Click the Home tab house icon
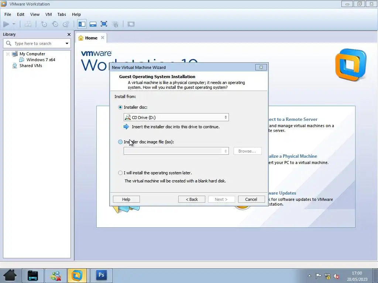The height and width of the screenshot is (283, 378). click(x=81, y=38)
